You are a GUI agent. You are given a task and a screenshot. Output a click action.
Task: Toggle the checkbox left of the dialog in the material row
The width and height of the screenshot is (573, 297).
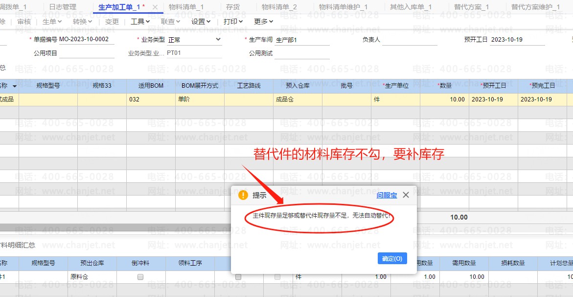[x=238, y=277]
